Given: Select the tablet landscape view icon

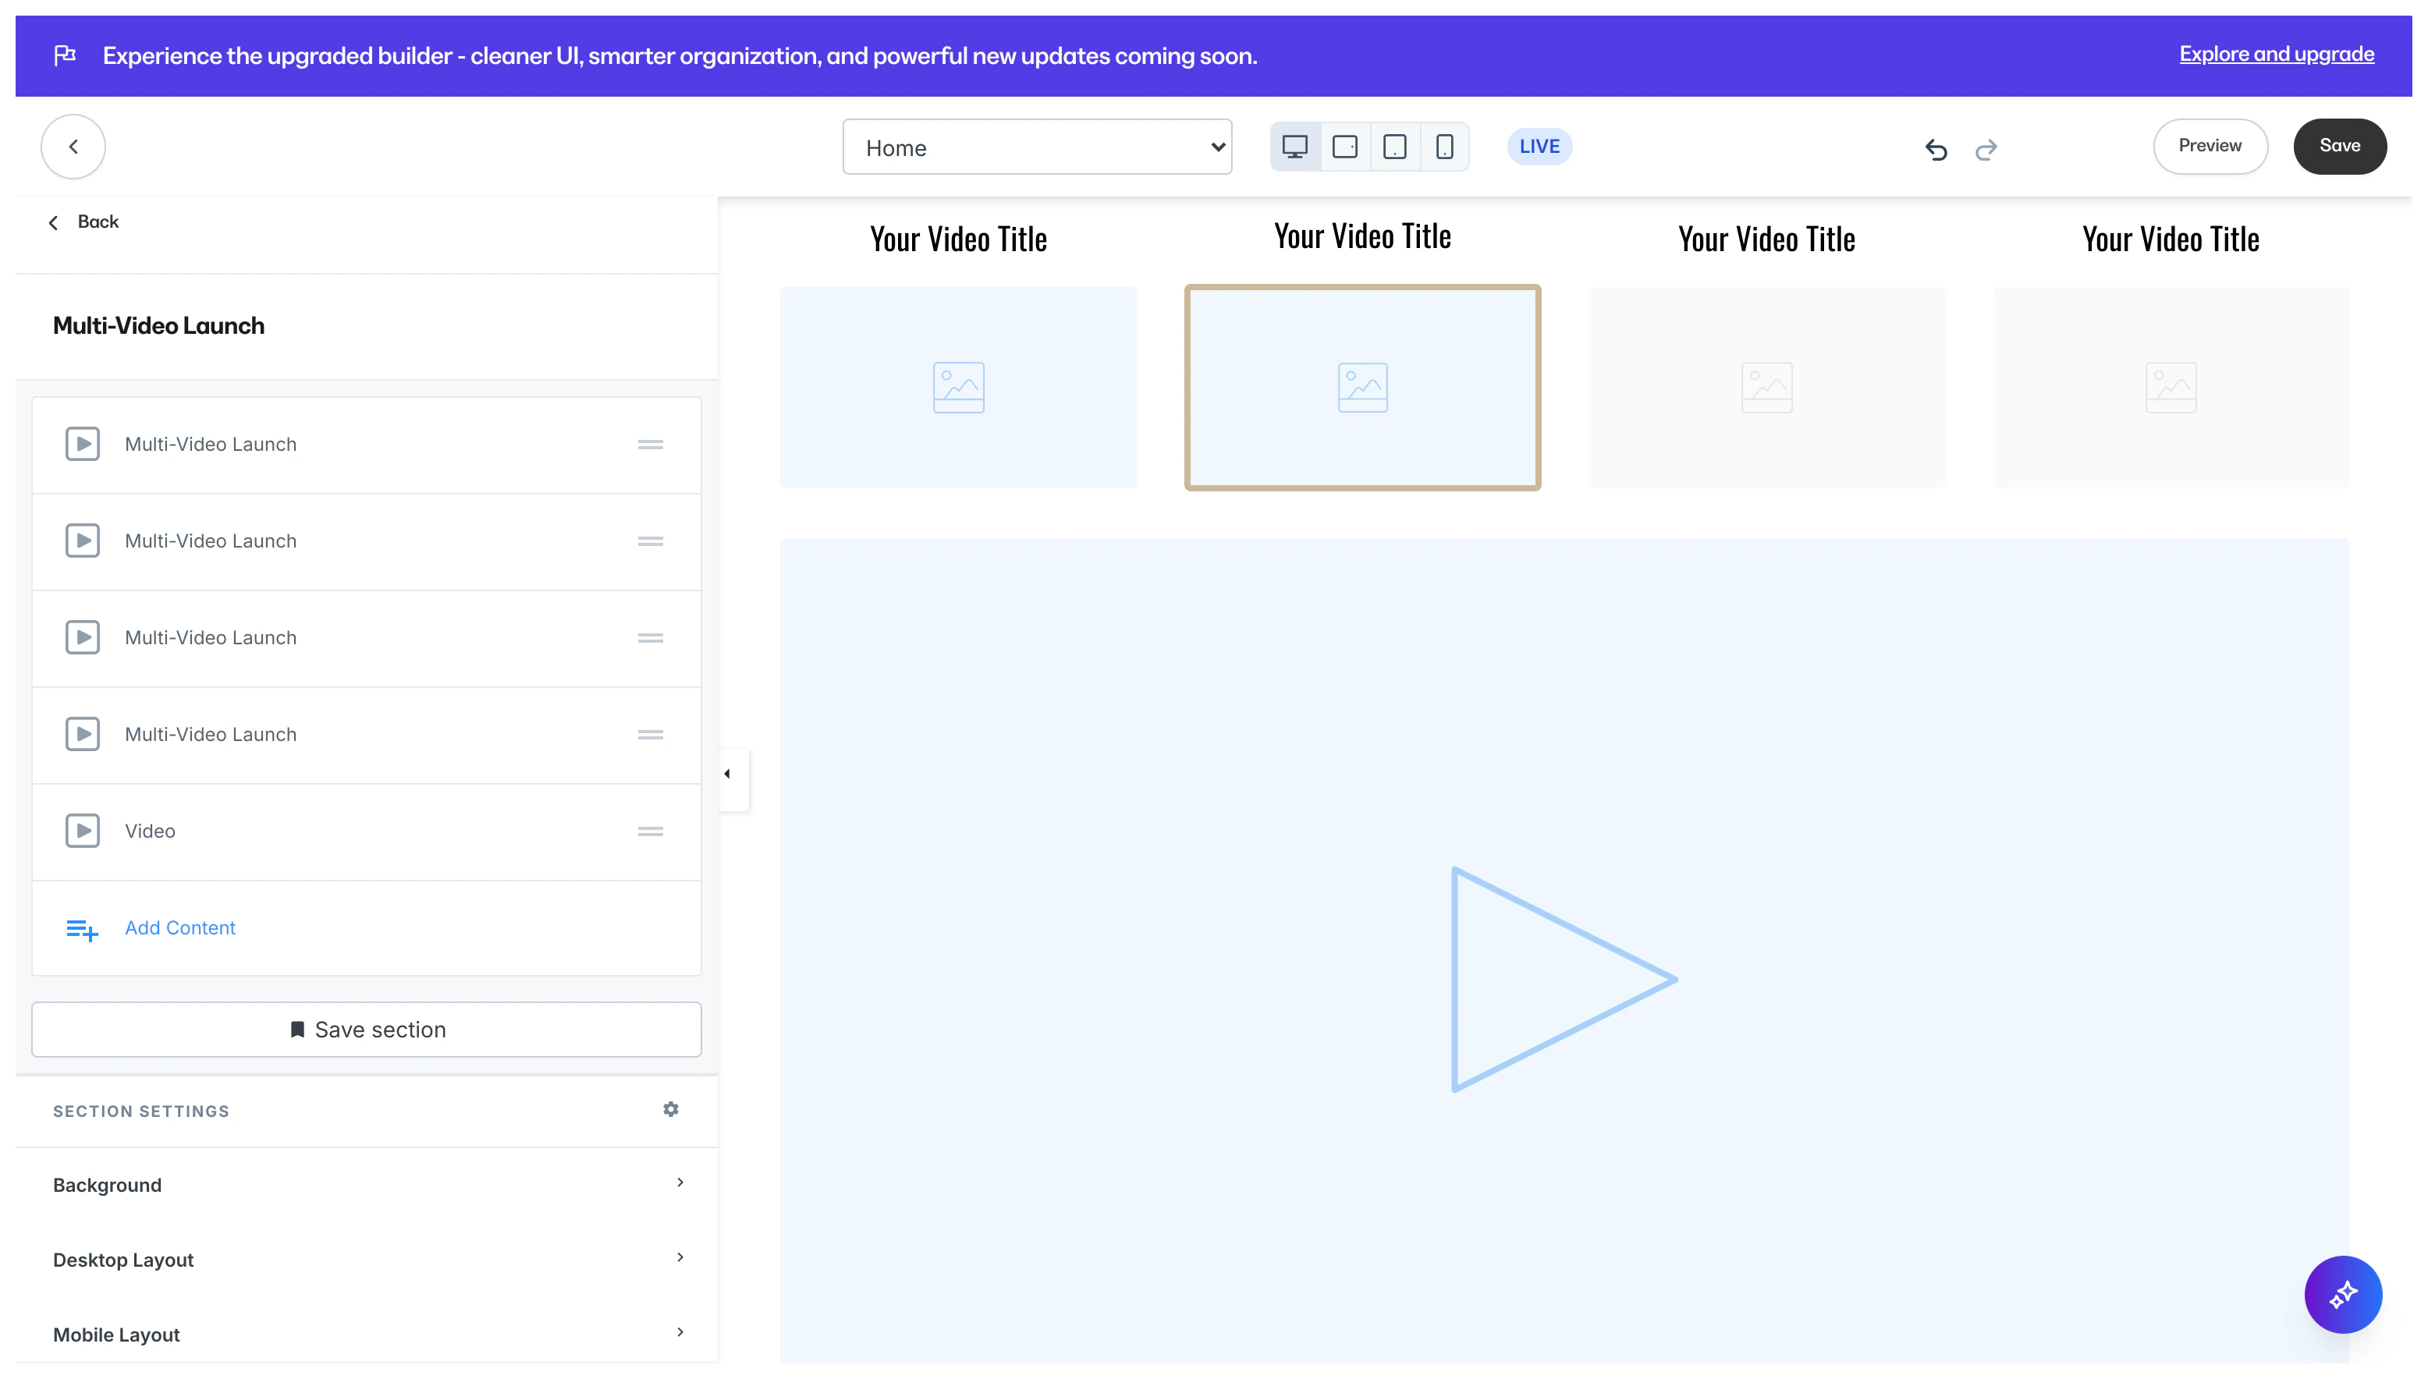Looking at the screenshot, I should tap(1344, 147).
